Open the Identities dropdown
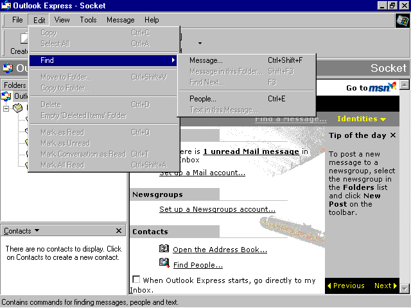 pyautogui.click(x=362, y=119)
